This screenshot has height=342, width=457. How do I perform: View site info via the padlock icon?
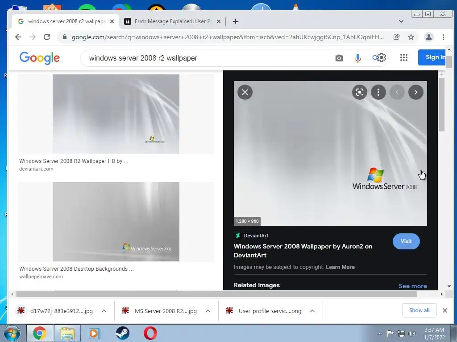[x=65, y=37]
